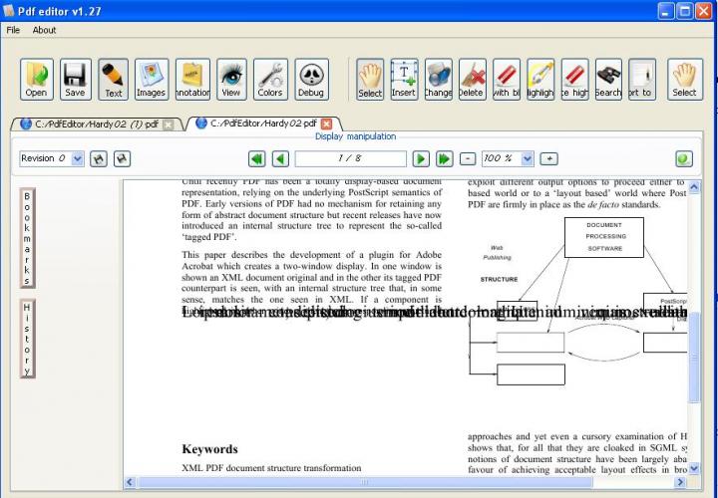Open the About menu

[44, 30]
